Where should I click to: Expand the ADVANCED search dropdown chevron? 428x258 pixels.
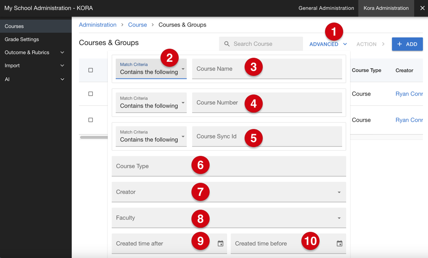(345, 44)
